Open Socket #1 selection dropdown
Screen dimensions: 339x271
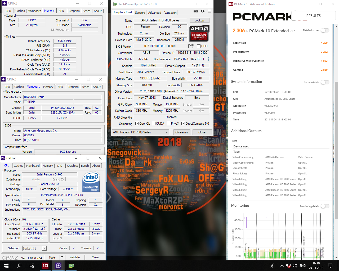[34, 248]
